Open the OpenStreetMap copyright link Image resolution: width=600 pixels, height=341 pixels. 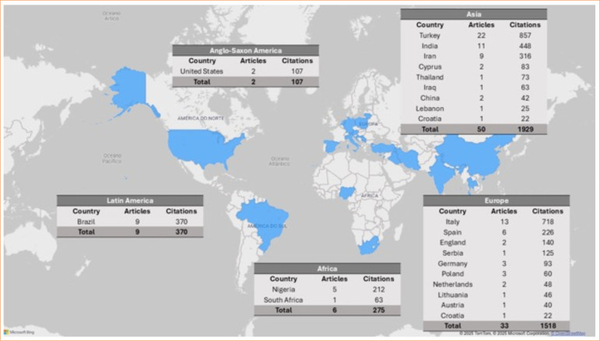point(568,333)
